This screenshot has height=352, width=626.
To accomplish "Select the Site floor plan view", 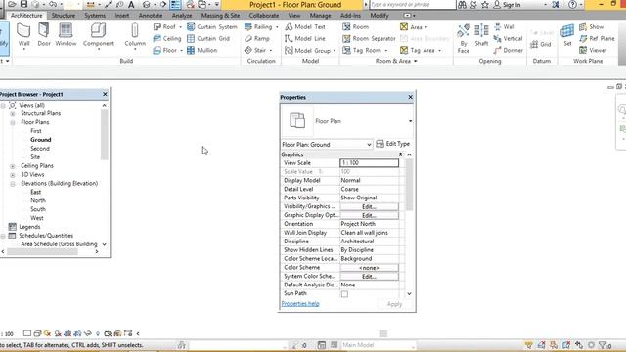I will 35,157.
